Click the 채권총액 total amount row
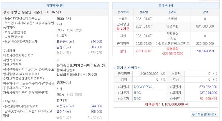 click(166, 104)
